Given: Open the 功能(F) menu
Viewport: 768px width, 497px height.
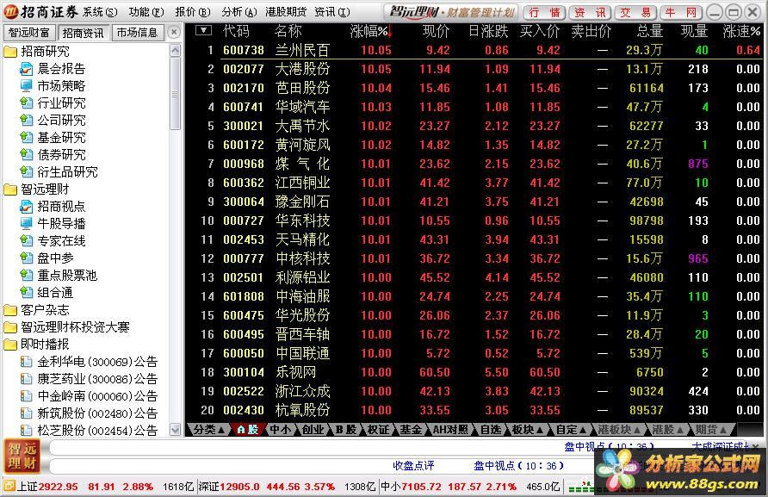Looking at the screenshot, I should (146, 12).
